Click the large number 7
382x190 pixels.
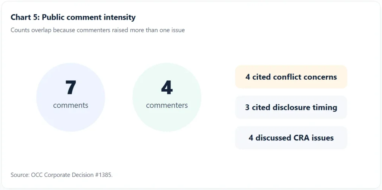[71, 88]
